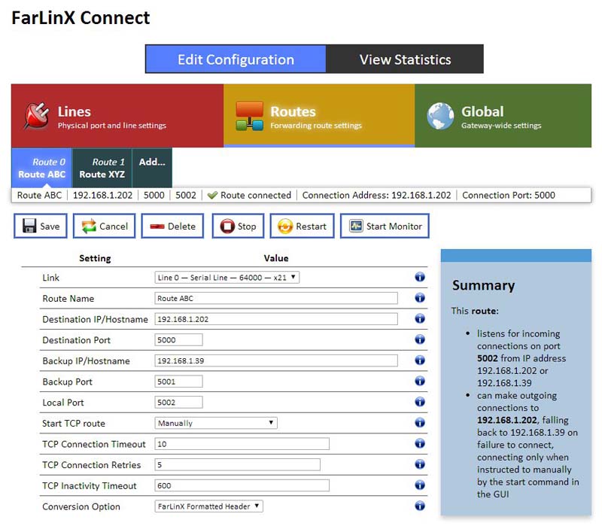Stop the route

(238, 226)
